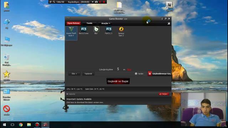Switch to the Oyun Kutusu tab
Viewport: 228px width, 128px height.
[73, 23]
